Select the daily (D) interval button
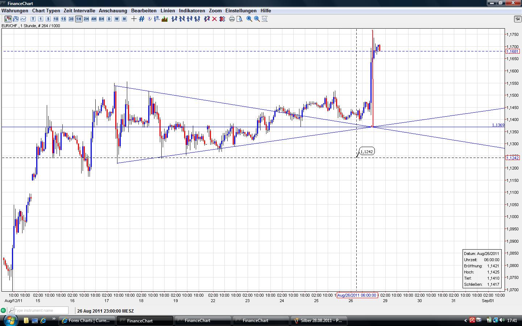The image size is (522, 326). pyautogui.click(x=109, y=19)
